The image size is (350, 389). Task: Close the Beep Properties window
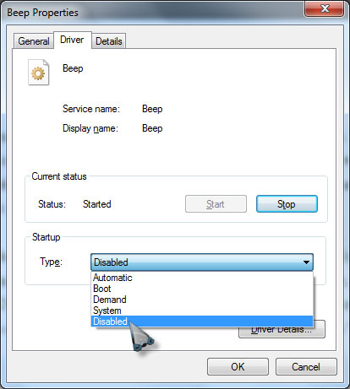pyautogui.click(x=325, y=8)
